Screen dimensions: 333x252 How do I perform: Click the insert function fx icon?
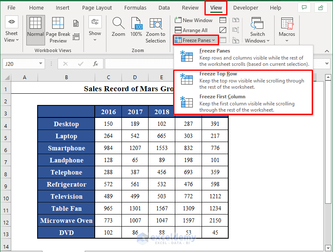click(96, 64)
